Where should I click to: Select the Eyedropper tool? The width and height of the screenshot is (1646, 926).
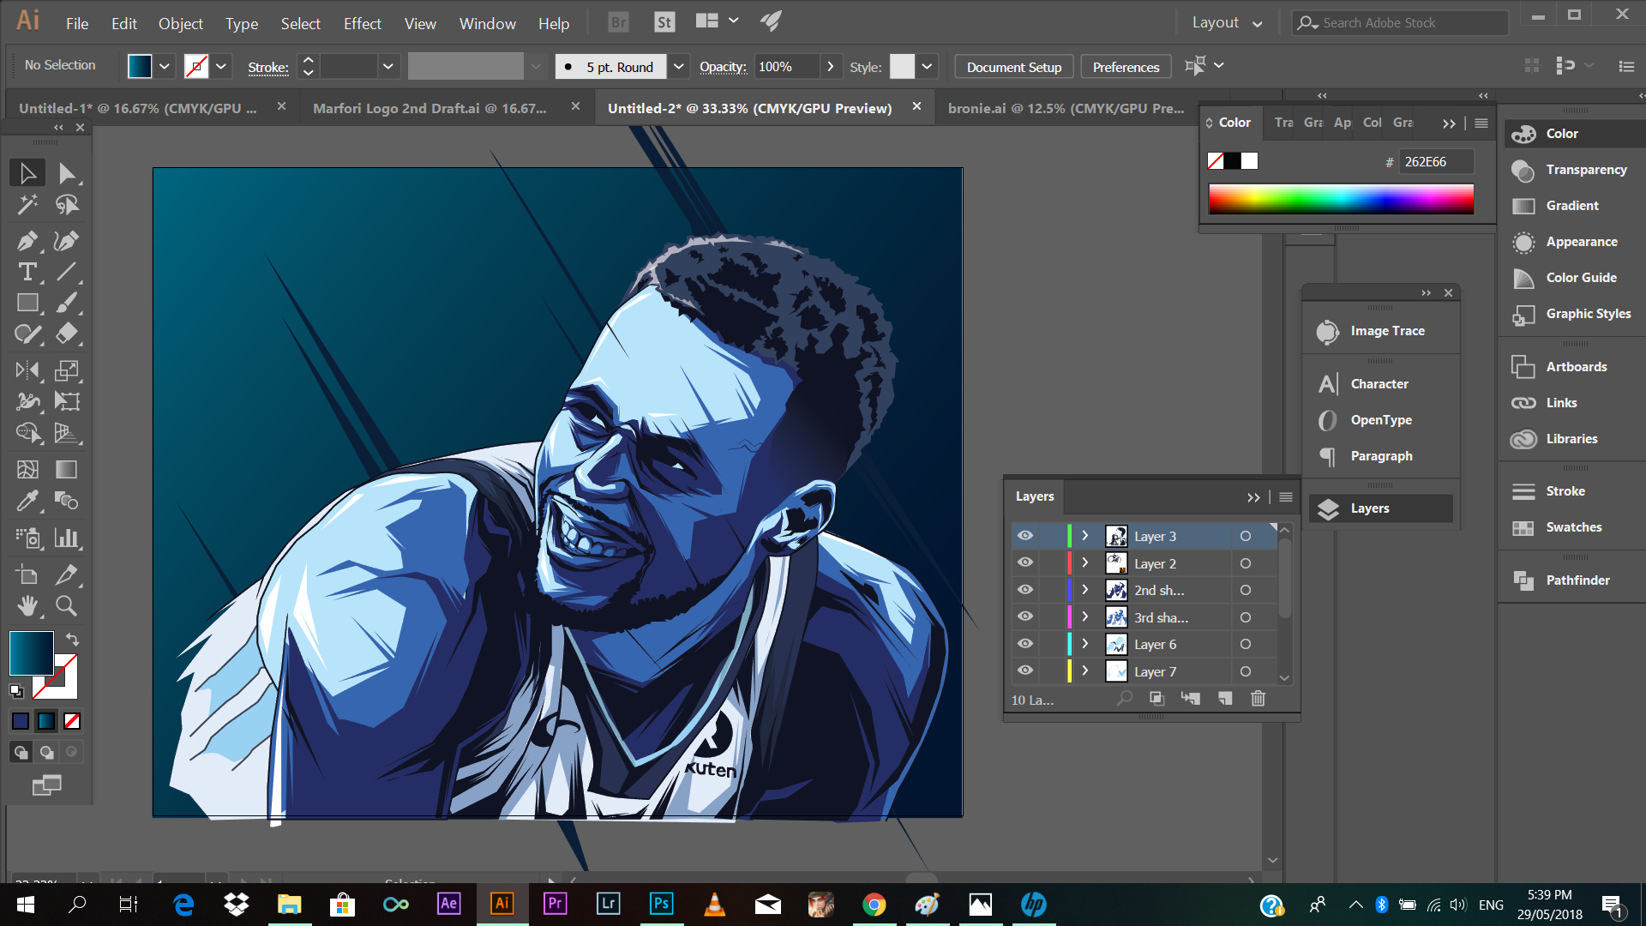point(27,500)
